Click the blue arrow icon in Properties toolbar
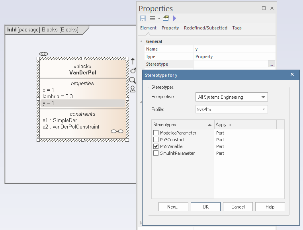The image size is (303, 230). [174, 18]
